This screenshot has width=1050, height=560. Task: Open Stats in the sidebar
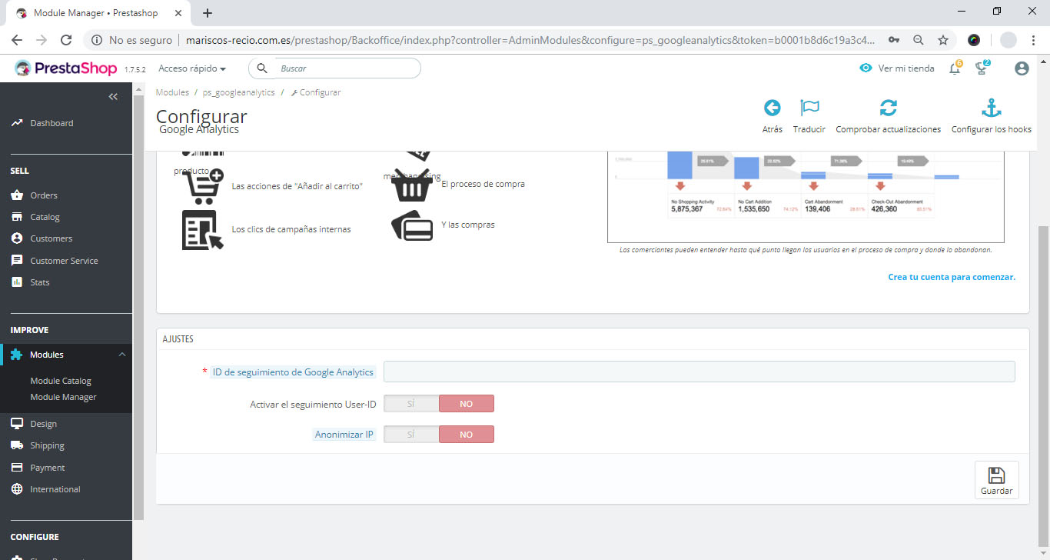point(40,282)
